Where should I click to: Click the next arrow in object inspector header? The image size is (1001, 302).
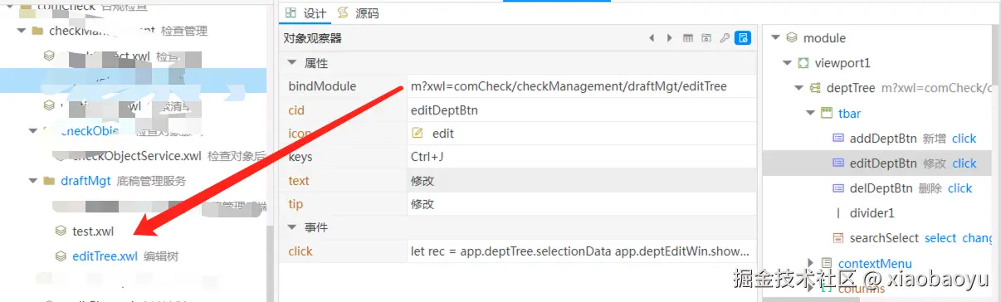669,38
